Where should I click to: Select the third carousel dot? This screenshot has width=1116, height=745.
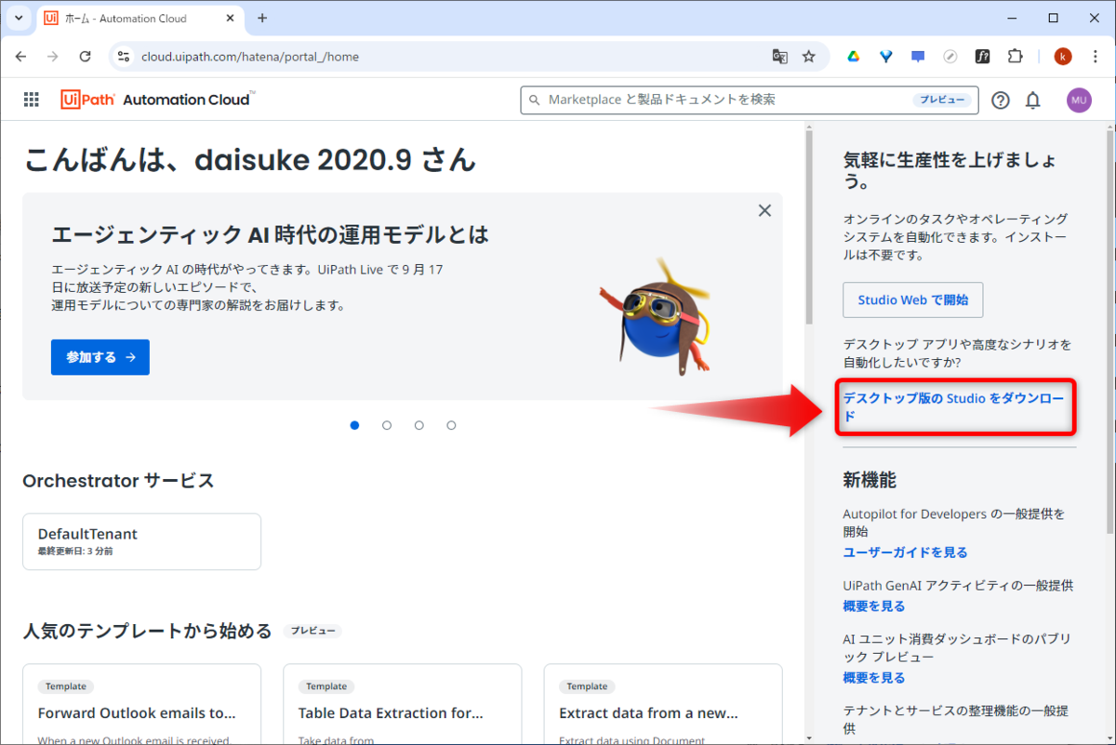(419, 425)
